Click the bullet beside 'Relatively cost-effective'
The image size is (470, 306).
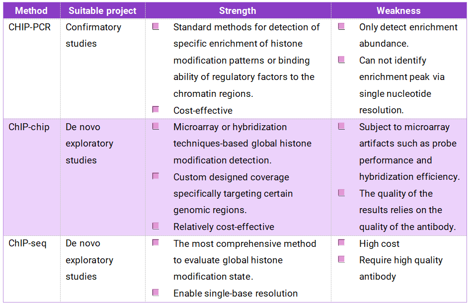click(156, 226)
